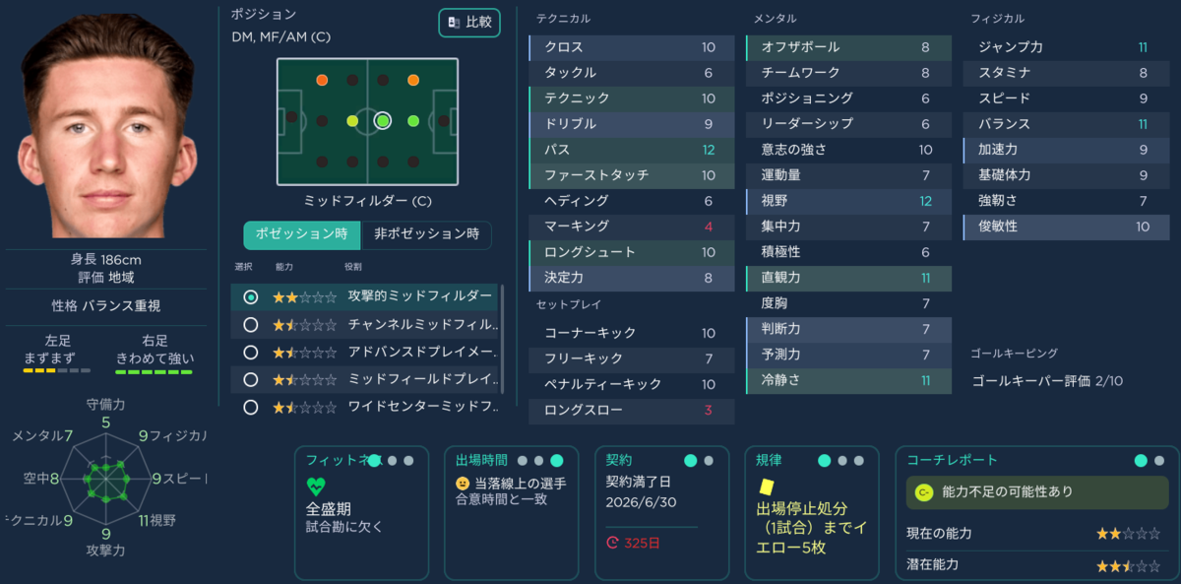The height and width of the screenshot is (584, 1181).
Task: Click the 現在の能力 star rating
Action: pos(1128,533)
